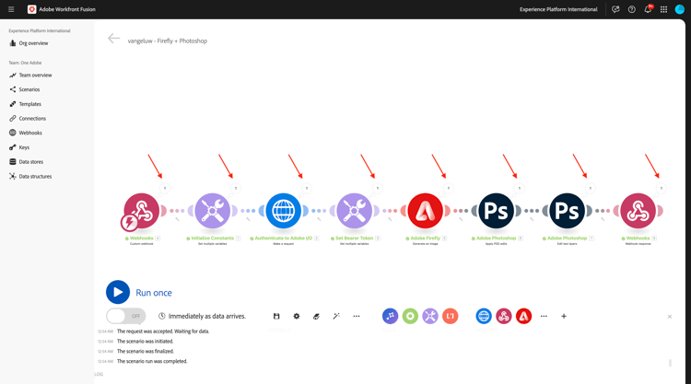
Task: Open the Adobe Photoshop Edit text layers module
Action: [568, 211]
